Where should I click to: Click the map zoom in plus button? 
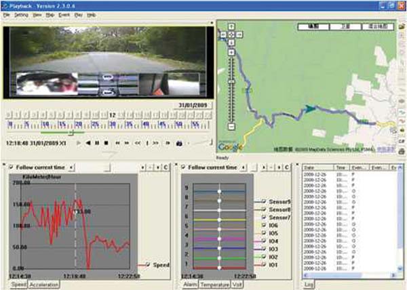pos(232,51)
